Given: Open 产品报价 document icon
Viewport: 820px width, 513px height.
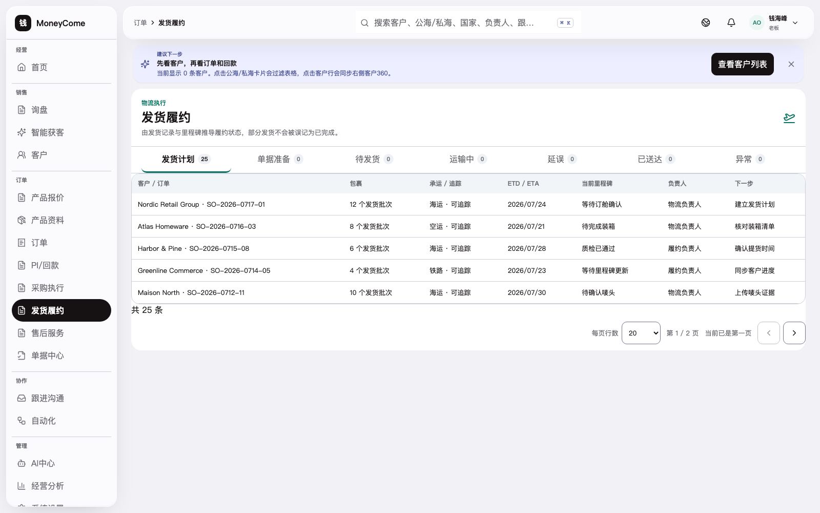Looking at the screenshot, I should click(x=22, y=198).
